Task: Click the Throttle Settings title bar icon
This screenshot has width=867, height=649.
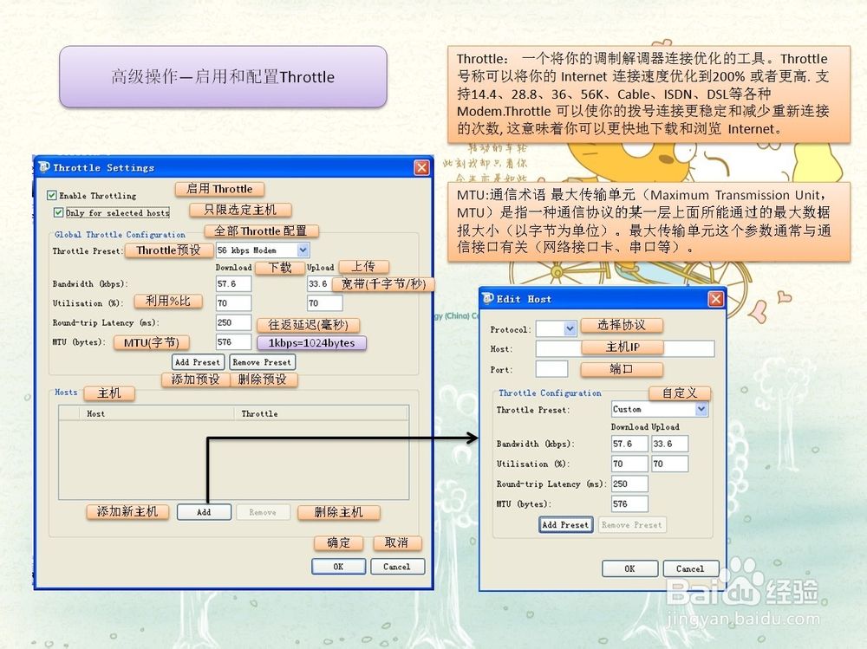Action: click(44, 167)
